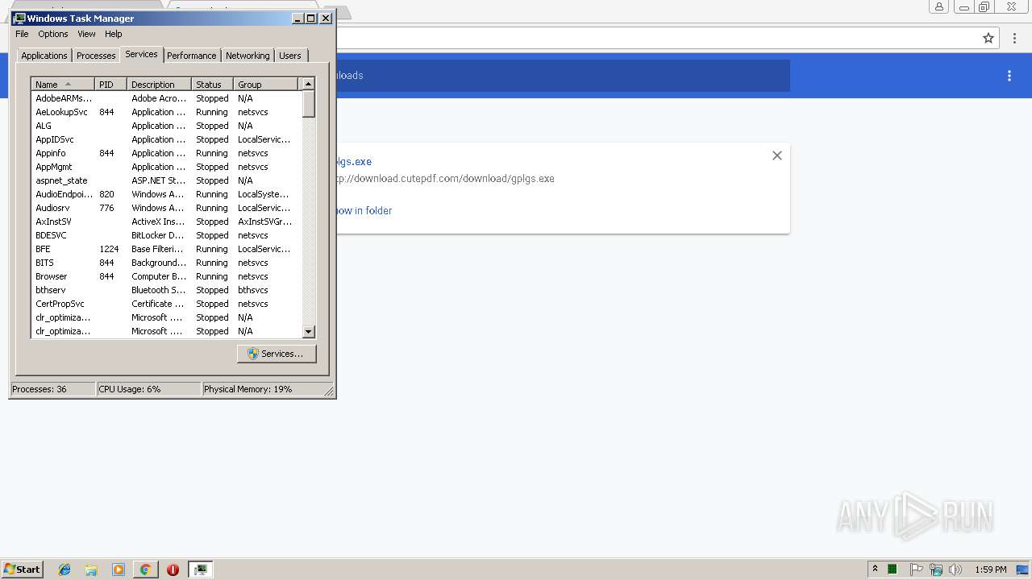Open the Task Manager View menu
This screenshot has width=1032, height=580.
click(86, 34)
